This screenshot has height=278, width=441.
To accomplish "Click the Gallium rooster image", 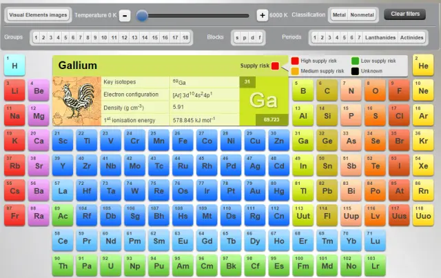I will coord(76,101).
